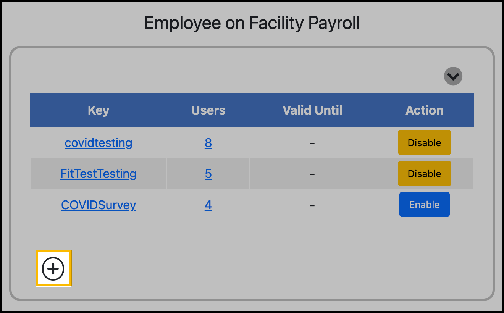Open the COVIDSurvey key link

pyautogui.click(x=98, y=205)
